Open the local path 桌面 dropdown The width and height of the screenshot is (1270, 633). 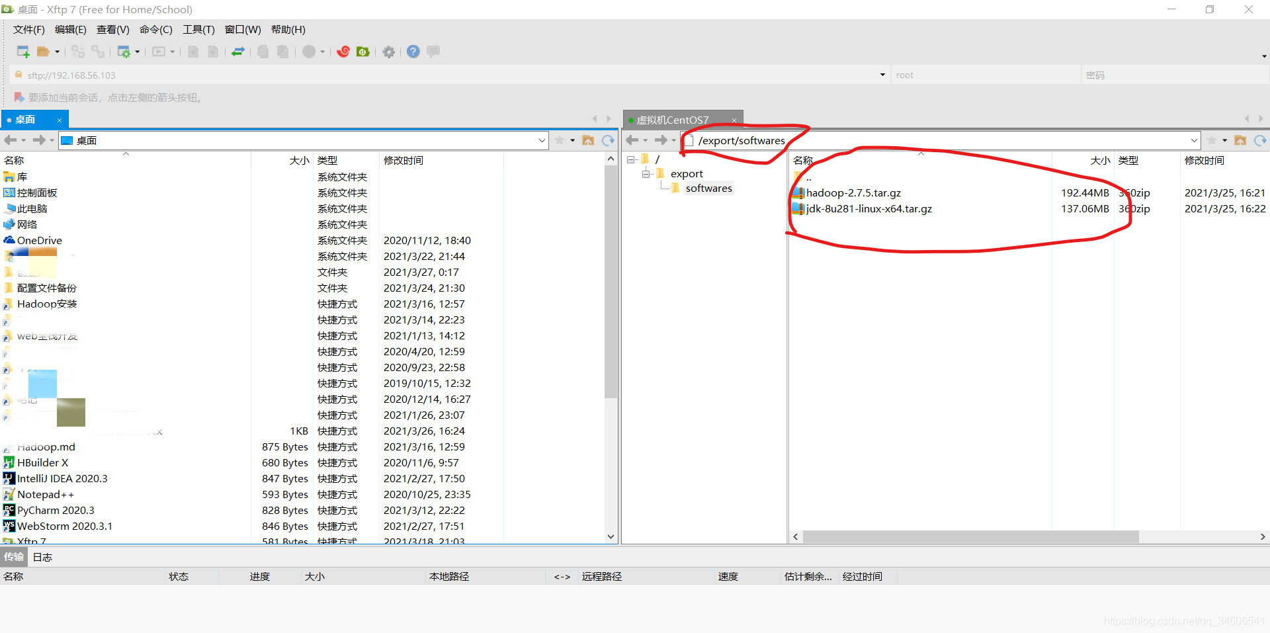point(542,140)
